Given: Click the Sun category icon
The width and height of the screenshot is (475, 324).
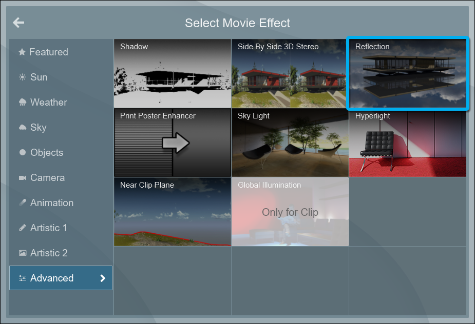Looking at the screenshot, I should coord(22,77).
